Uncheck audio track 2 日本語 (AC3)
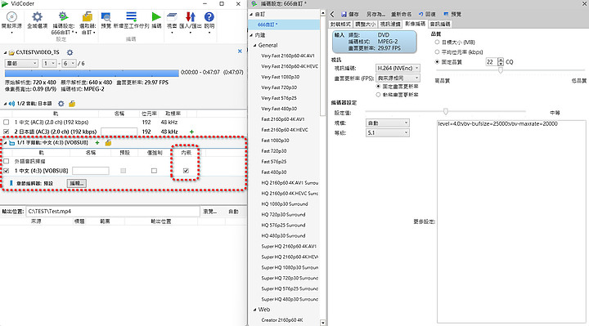 [x=7, y=132]
